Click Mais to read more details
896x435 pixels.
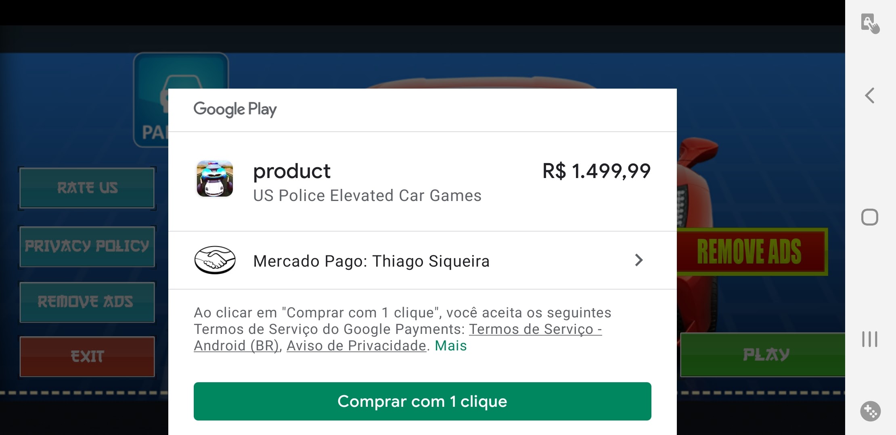coord(451,346)
